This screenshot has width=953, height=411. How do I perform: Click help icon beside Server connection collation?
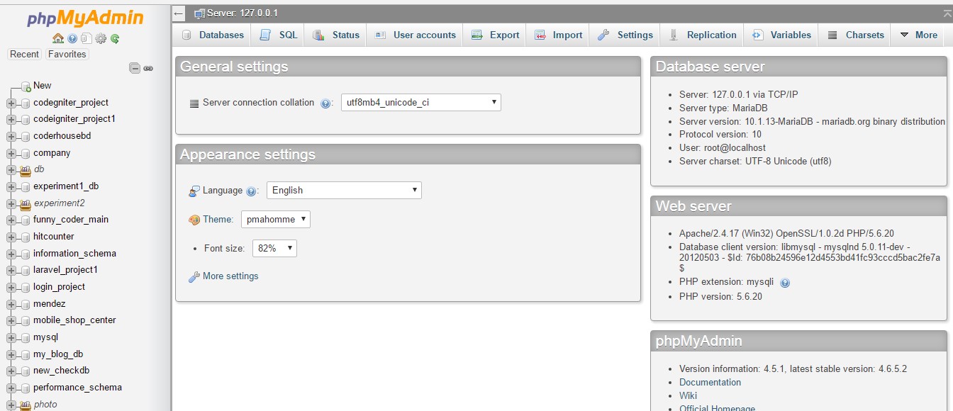point(325,103)
